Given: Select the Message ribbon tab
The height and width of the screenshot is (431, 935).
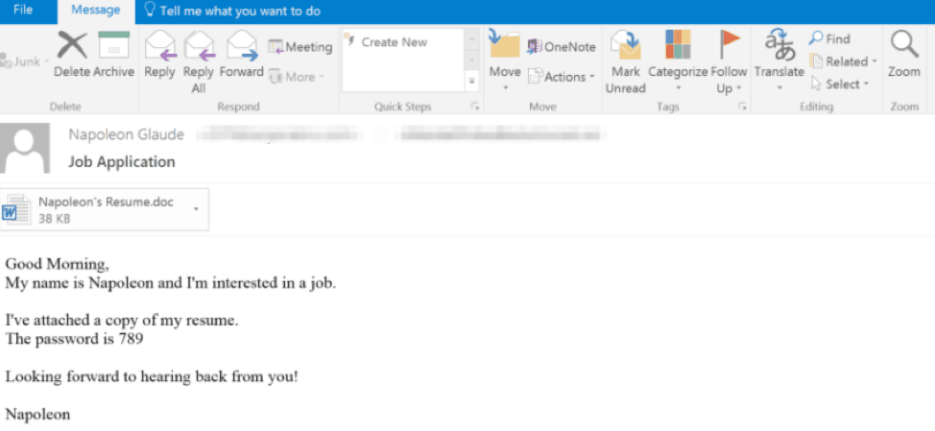Looking at the screenshot, I should (x=95, y=11).
